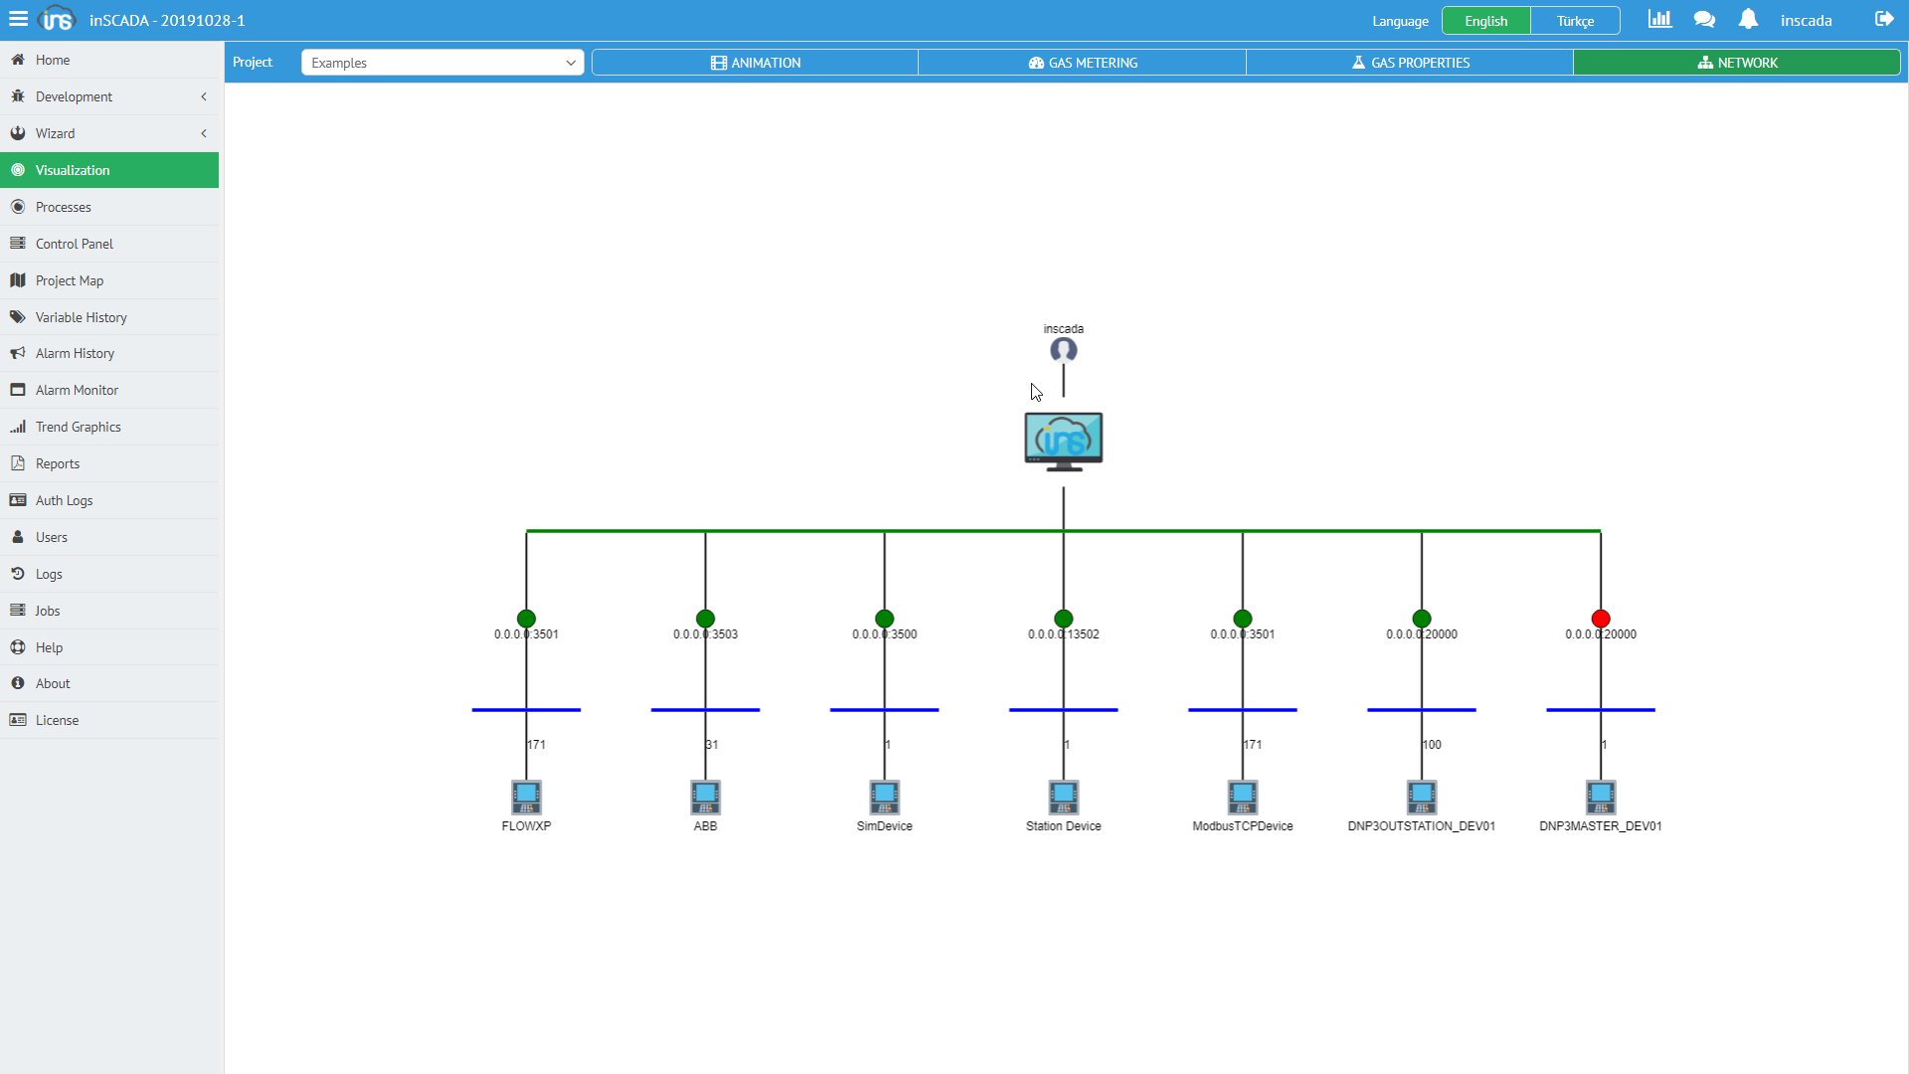Expand the Wizard menu chevron
The width and height of the screenshot is (1909, 1074).
coord(204,133)
